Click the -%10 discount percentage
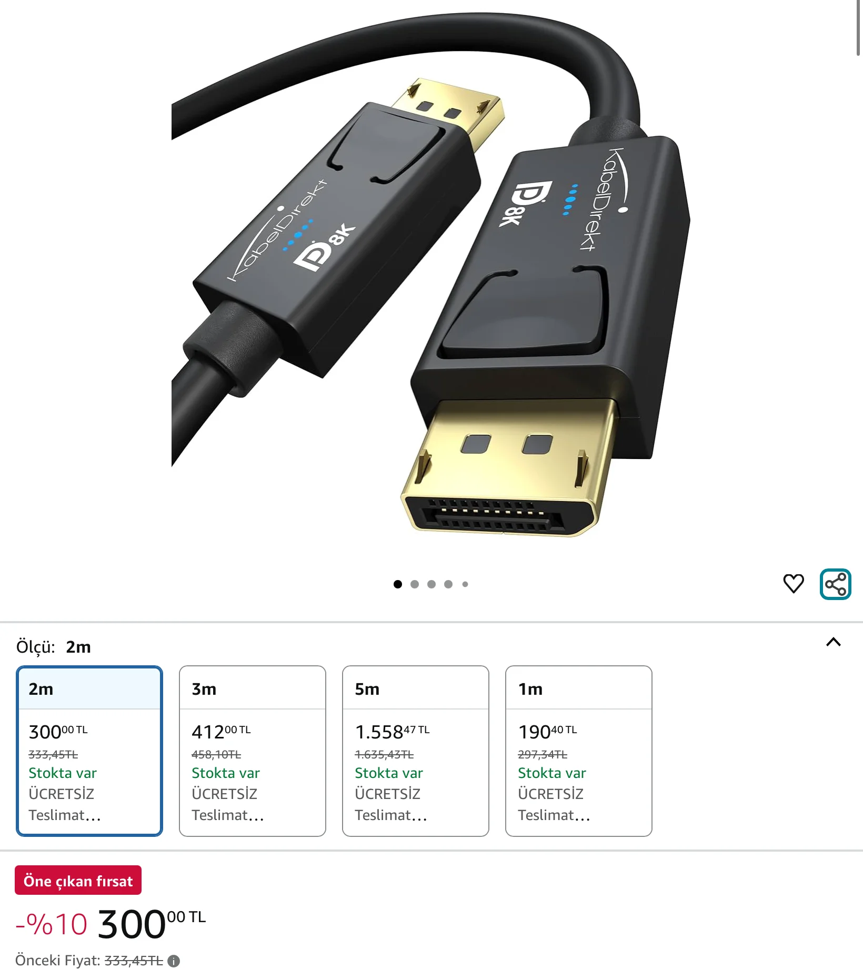Screen dimensions: 863x979 52,925
